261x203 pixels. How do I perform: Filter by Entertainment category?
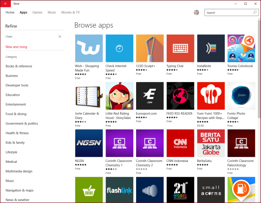(16, 105)
